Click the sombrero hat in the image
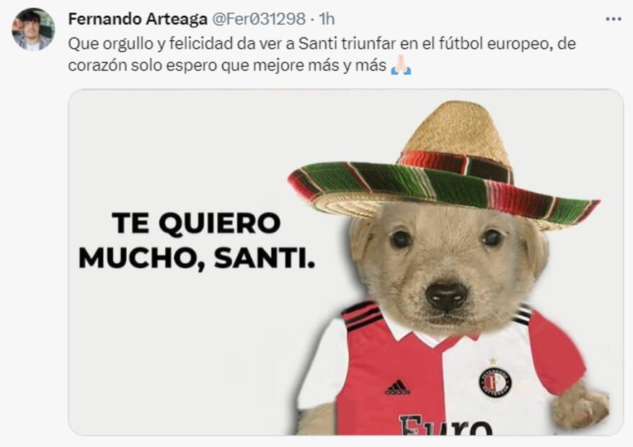633x447 pixels. click(x=443, y=165)
